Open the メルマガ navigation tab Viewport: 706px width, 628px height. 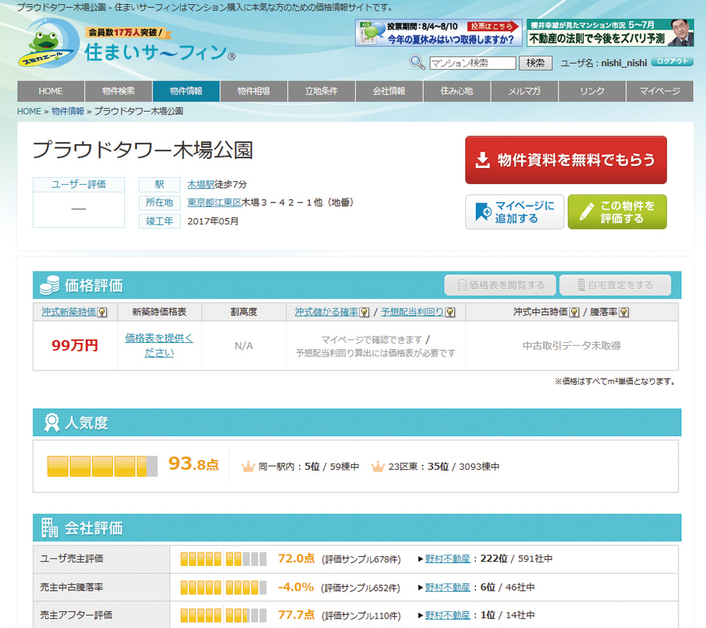click(x=525, y=91)
